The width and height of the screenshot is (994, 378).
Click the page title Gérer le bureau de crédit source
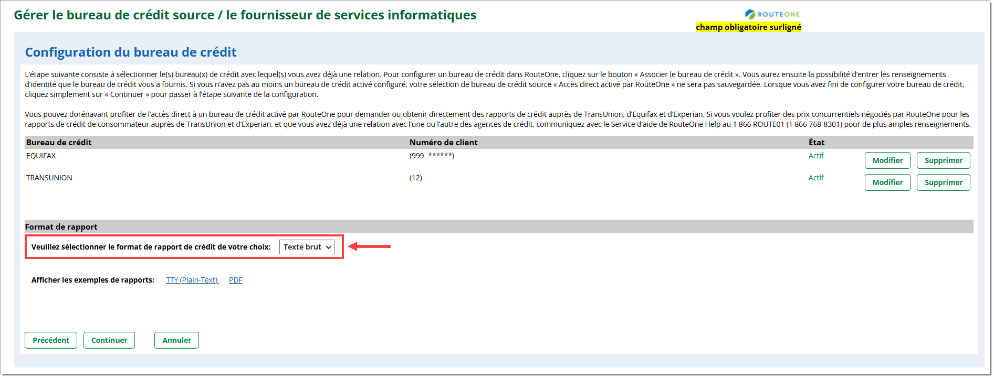coord(245,15)
